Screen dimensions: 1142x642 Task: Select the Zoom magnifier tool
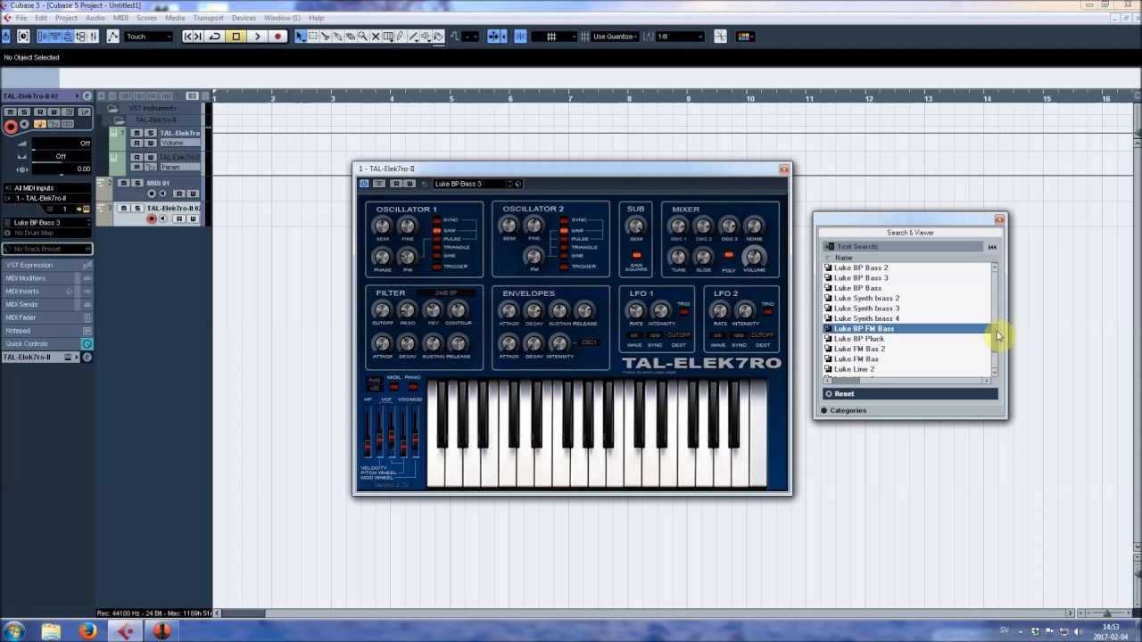(x=363, y=37)
